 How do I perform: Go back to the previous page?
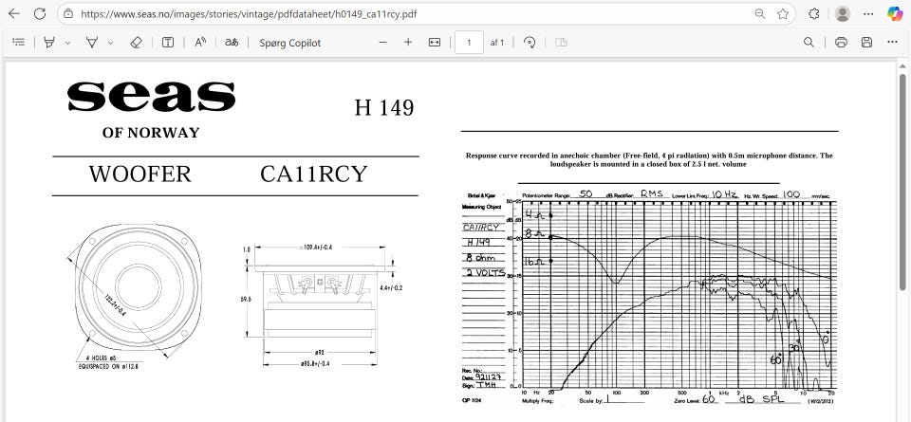(x=14, y=14)
